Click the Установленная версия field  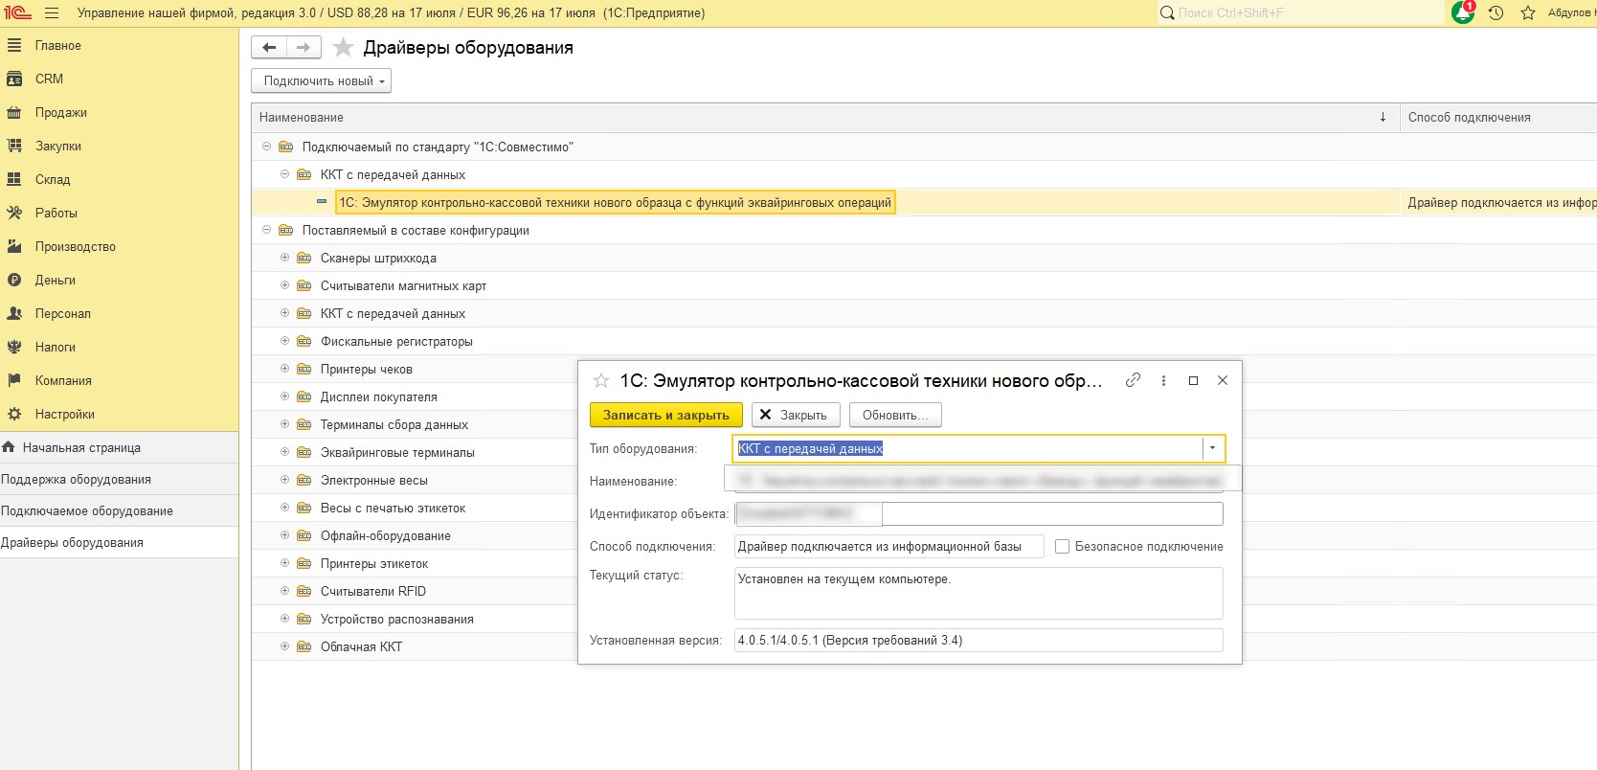point(978,640)
